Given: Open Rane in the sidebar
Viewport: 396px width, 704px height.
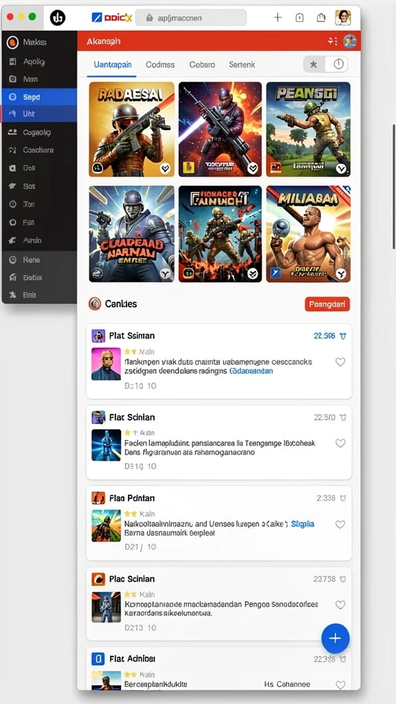Looking at the screenshot, I should (39, 259).
